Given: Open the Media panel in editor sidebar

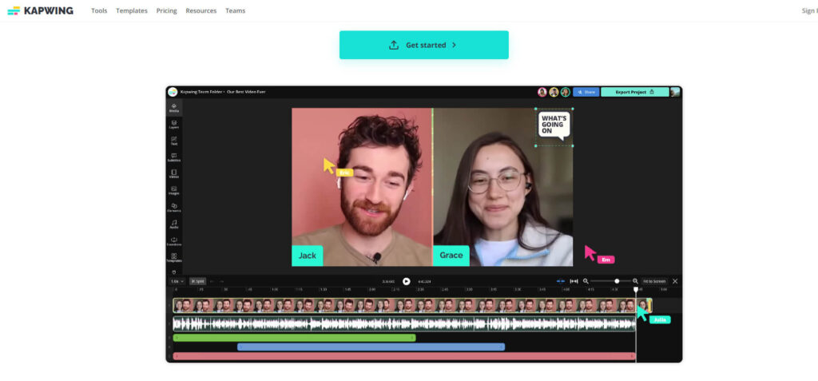Looking at the screenshot, I should coord(173,108).
